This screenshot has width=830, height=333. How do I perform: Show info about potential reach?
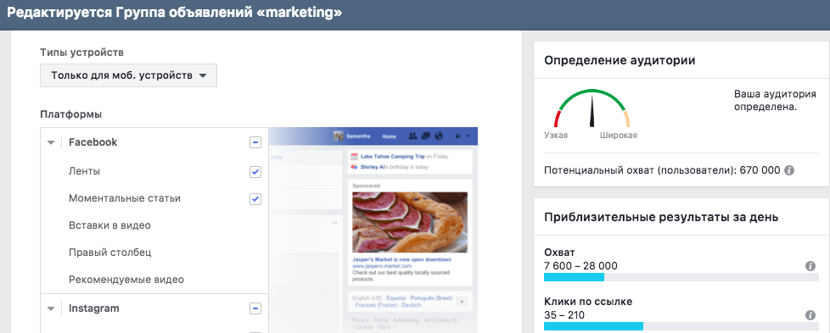click(x=789, y=170)
